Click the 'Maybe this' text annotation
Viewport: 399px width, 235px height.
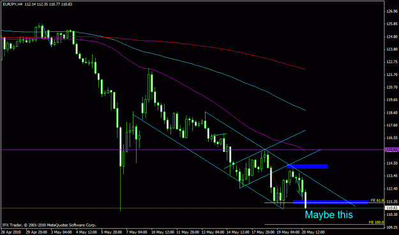329,215
